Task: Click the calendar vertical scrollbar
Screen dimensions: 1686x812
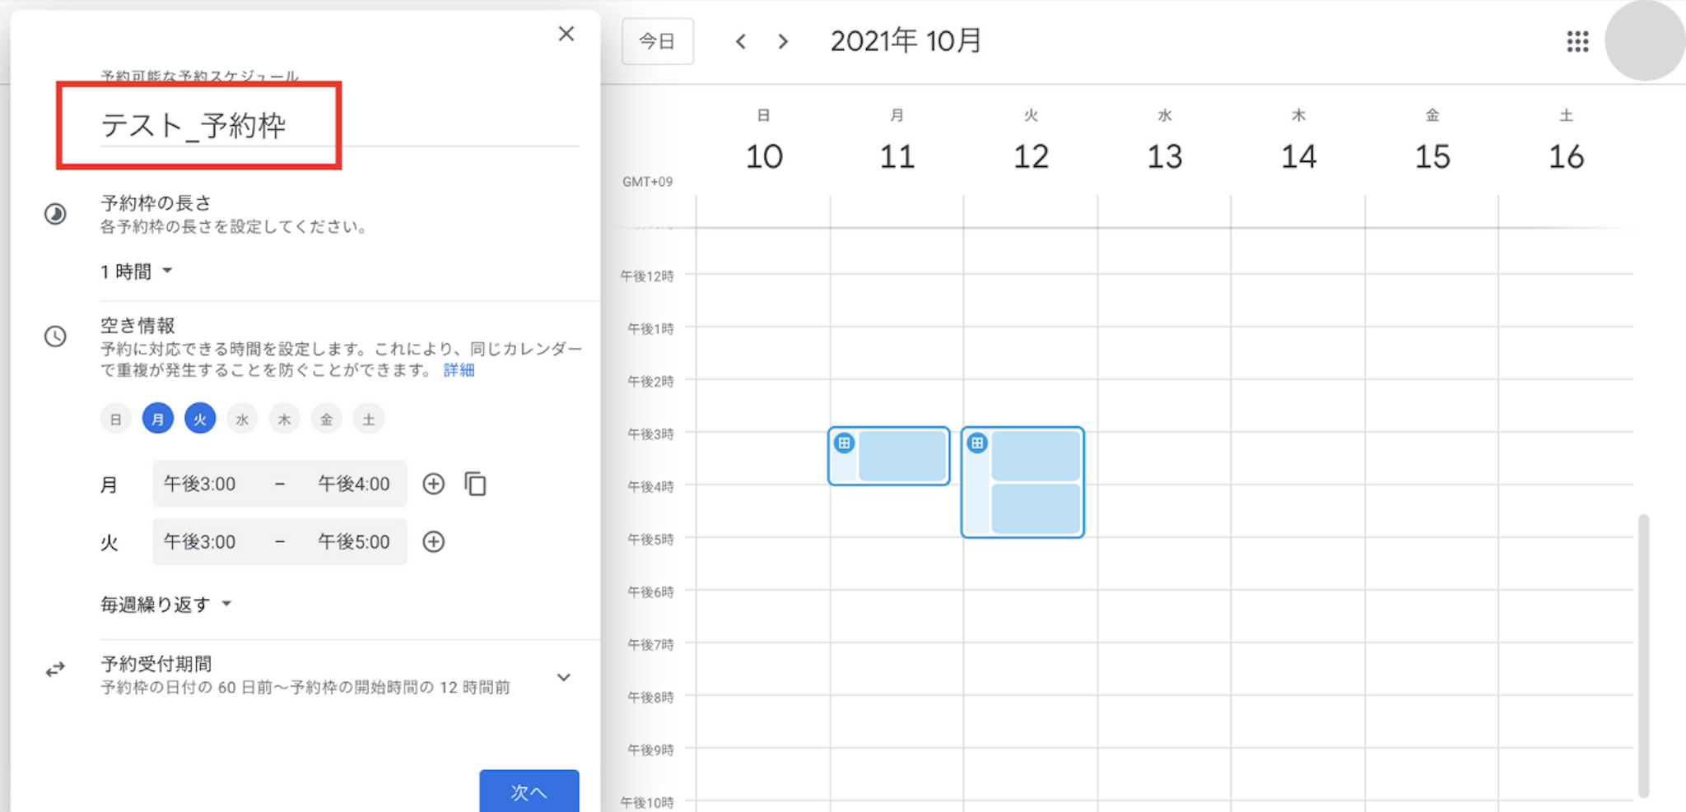Action: coord(1643,654)
